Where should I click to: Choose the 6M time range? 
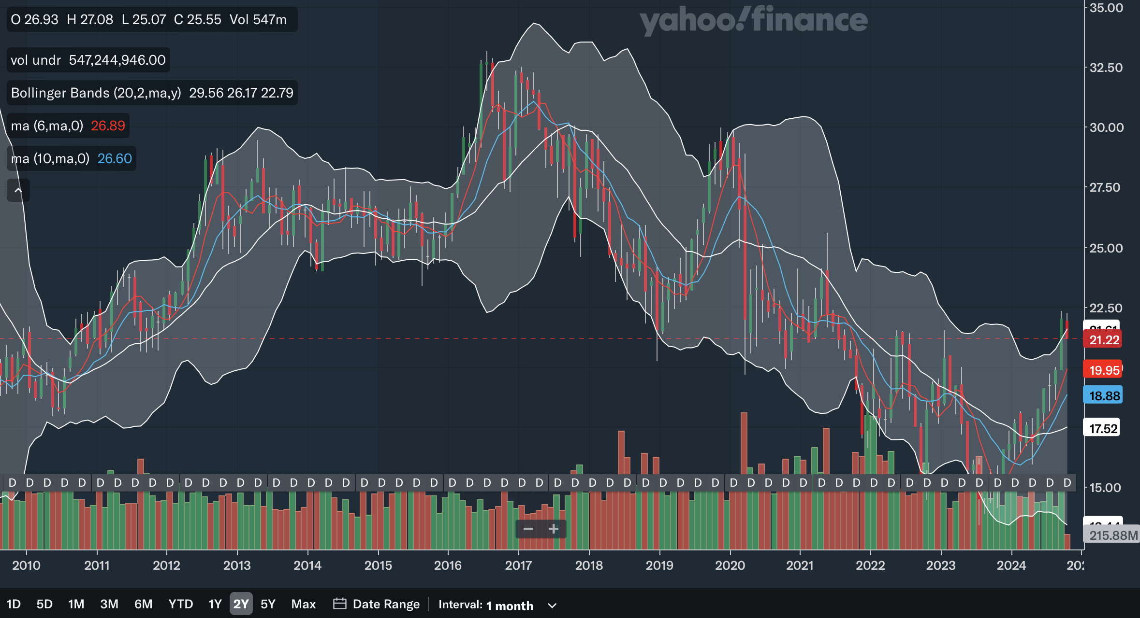(143, 604)
